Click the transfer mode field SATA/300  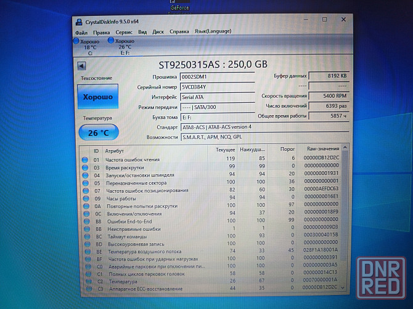[x=218, y=107]
